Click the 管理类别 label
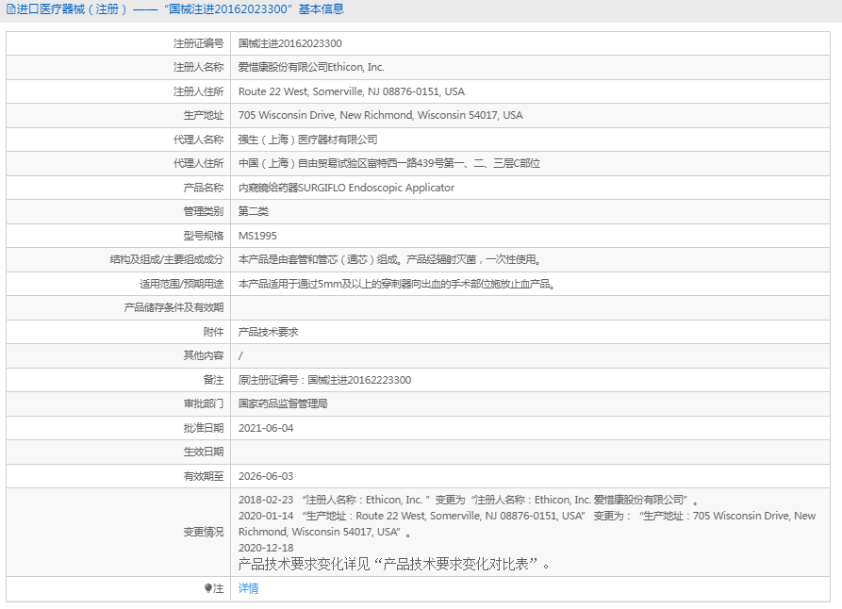Image resolution: width=842 pixels, height=609 pixels. 203,211
